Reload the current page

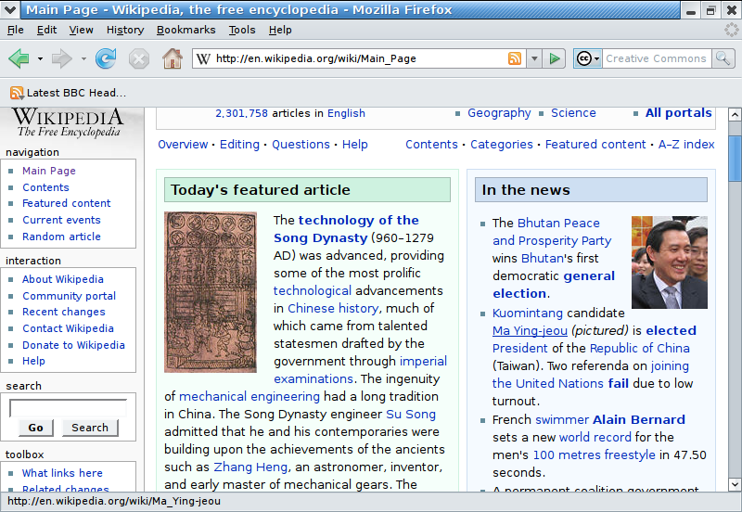coord(106,58)
